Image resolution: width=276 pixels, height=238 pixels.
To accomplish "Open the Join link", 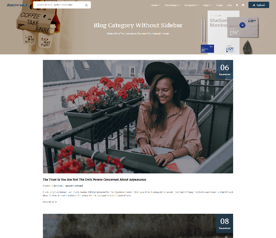I will (x=229, y=5).
